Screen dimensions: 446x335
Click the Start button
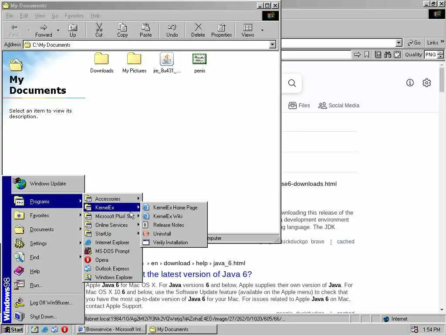(x=13, y=330)
